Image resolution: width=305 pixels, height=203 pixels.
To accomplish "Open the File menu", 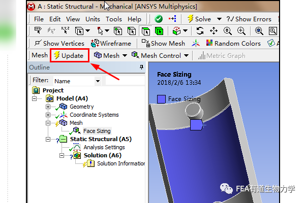I will point(39,19).
